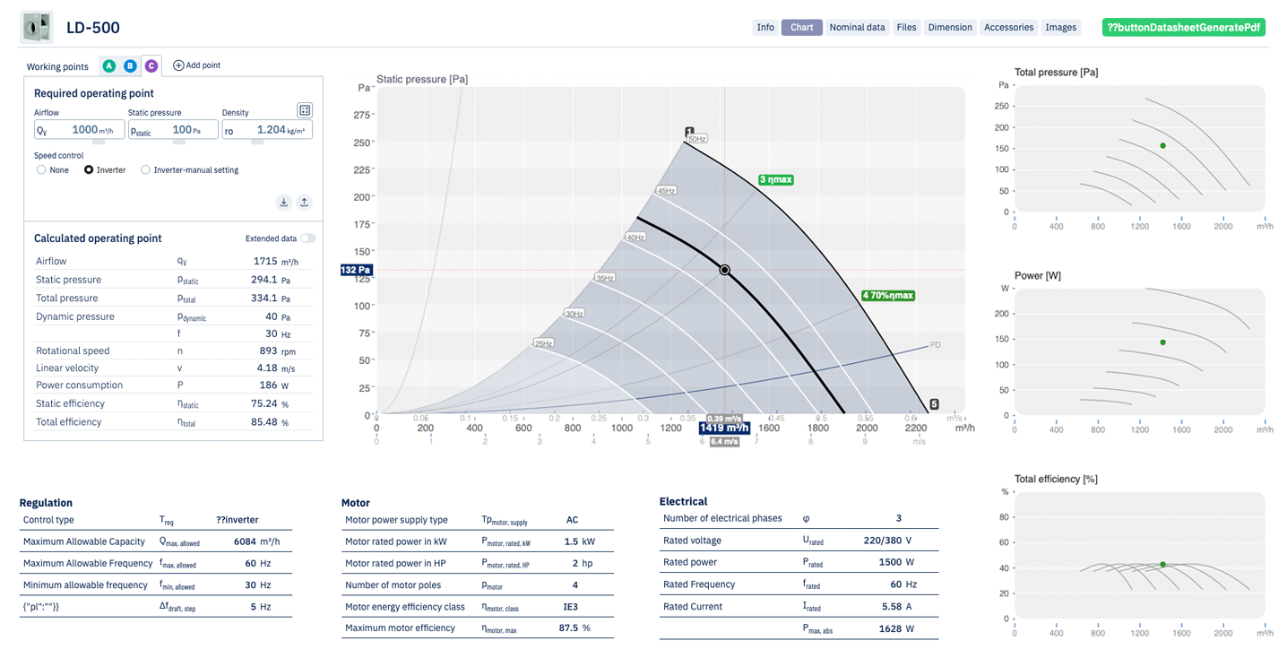Click the LD-500 fan product thumbnail
The image size is (1287, 658).
tap(37, 28)
